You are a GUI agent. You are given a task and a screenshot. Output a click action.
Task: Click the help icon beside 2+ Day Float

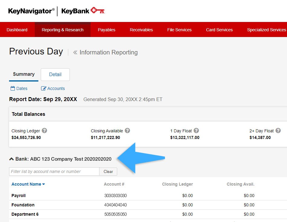[278, 131]
